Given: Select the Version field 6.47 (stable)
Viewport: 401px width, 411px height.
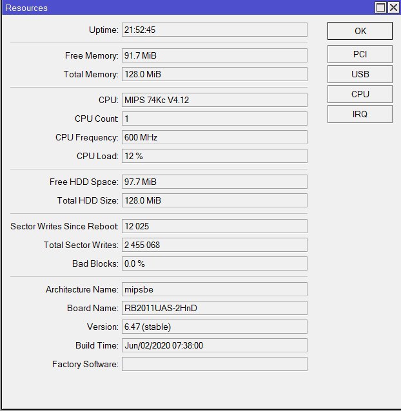Looking at the screenshot, I should (215, 327).
